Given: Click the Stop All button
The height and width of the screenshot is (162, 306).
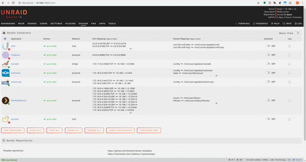Looking at the screenshot, I should [x=54, y=130].
